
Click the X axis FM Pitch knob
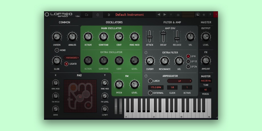point(56,96)
